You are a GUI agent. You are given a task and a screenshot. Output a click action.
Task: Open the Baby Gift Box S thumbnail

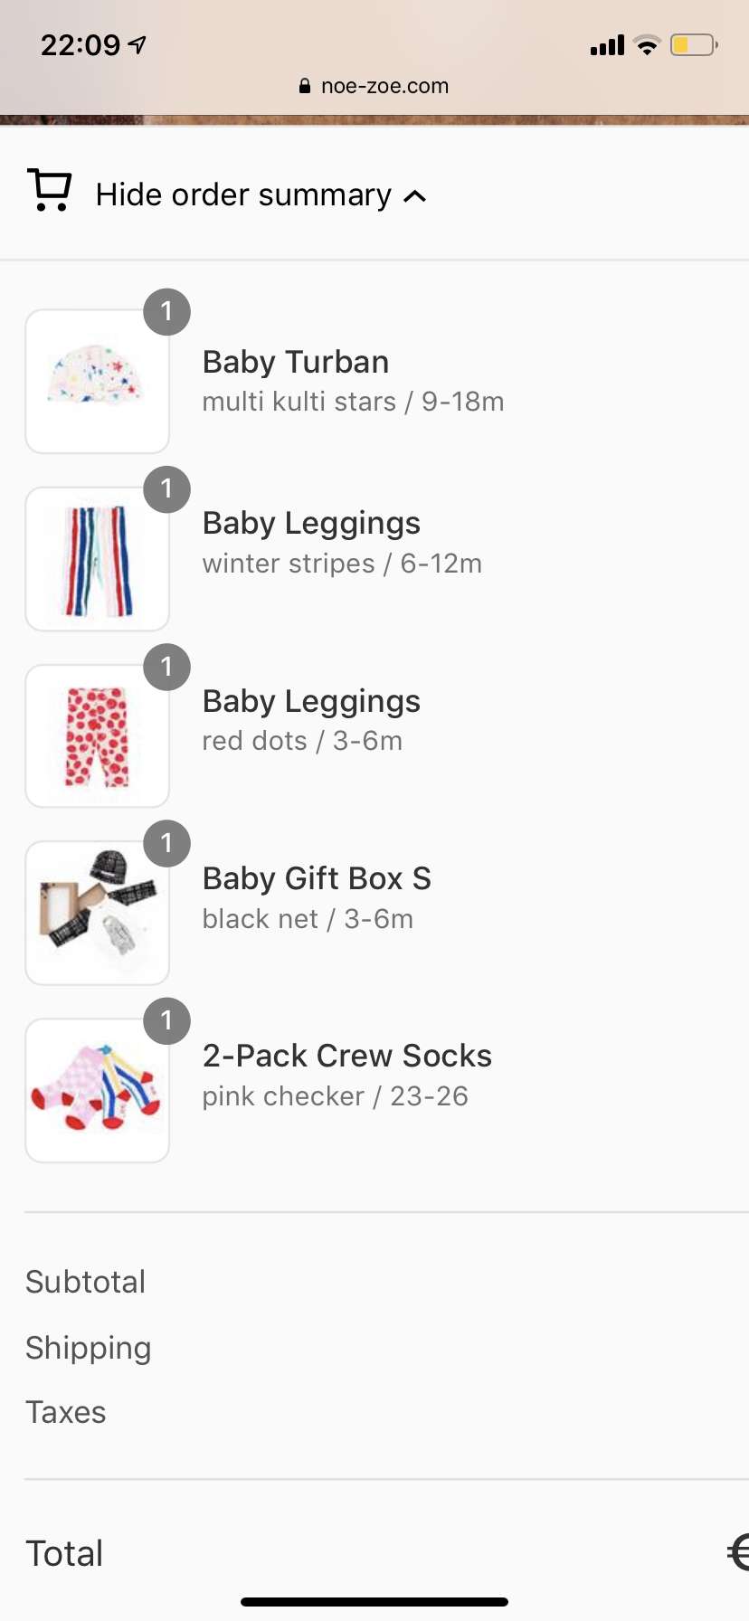[x=97, y=914]
